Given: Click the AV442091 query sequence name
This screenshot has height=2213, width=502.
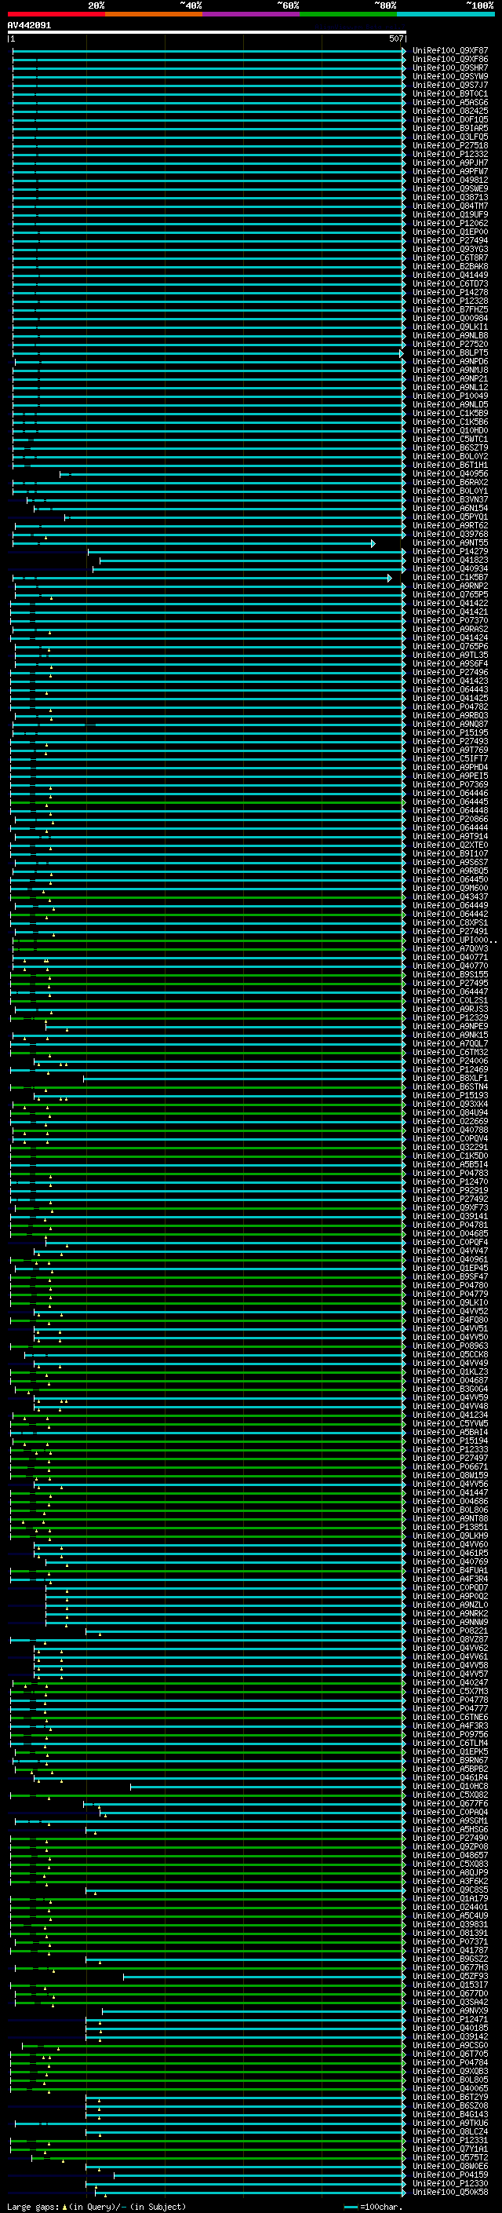Looking at the screenshot, I should pos(29,25).
